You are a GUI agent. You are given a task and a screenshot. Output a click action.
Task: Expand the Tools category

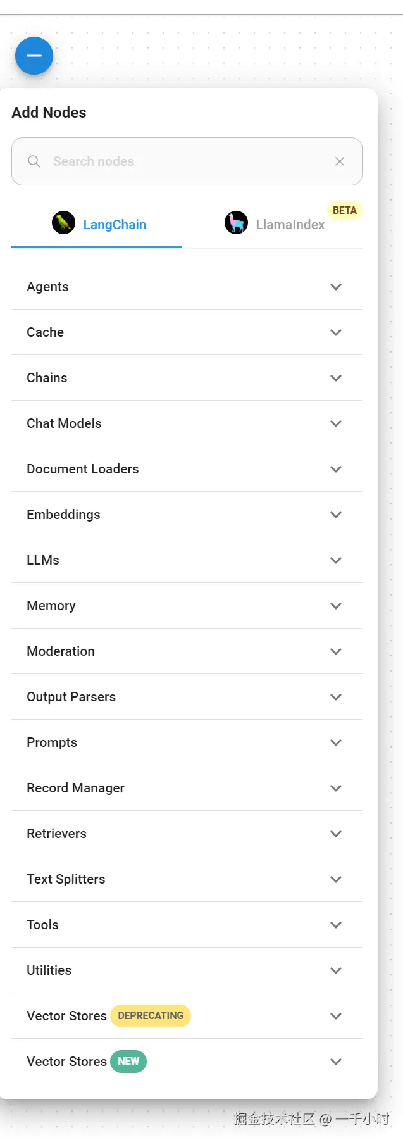pos(187,925)
